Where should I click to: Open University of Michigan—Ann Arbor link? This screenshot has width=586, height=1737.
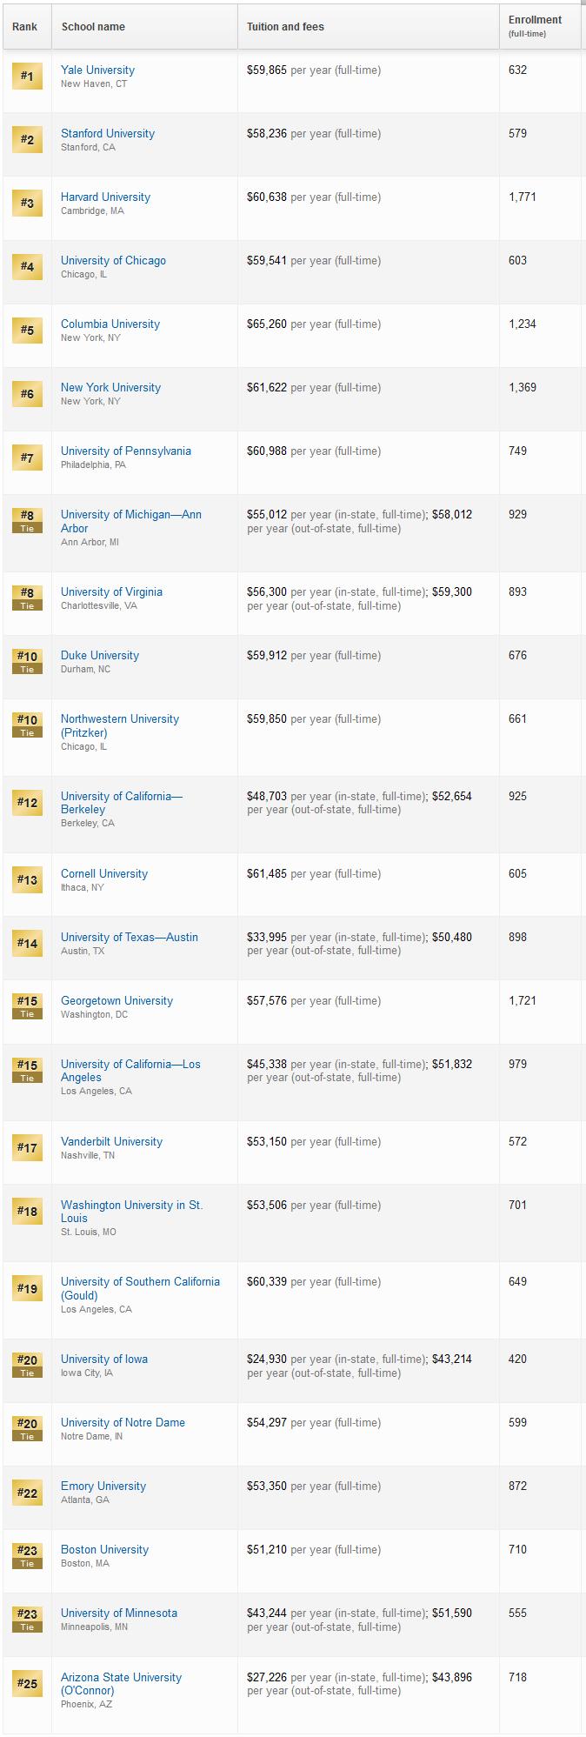131,521
